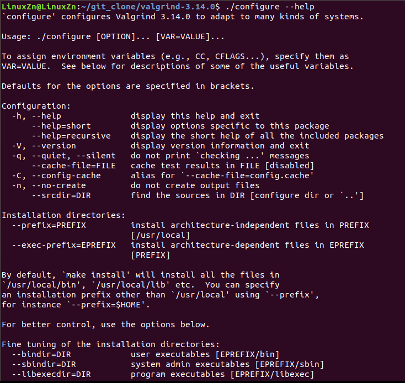The height and width of the screenshot is (383, 405).
Task: Click the "Fine tuning of the installation directories:" heading
Action: pyautogui.click(x=111, y=344)
